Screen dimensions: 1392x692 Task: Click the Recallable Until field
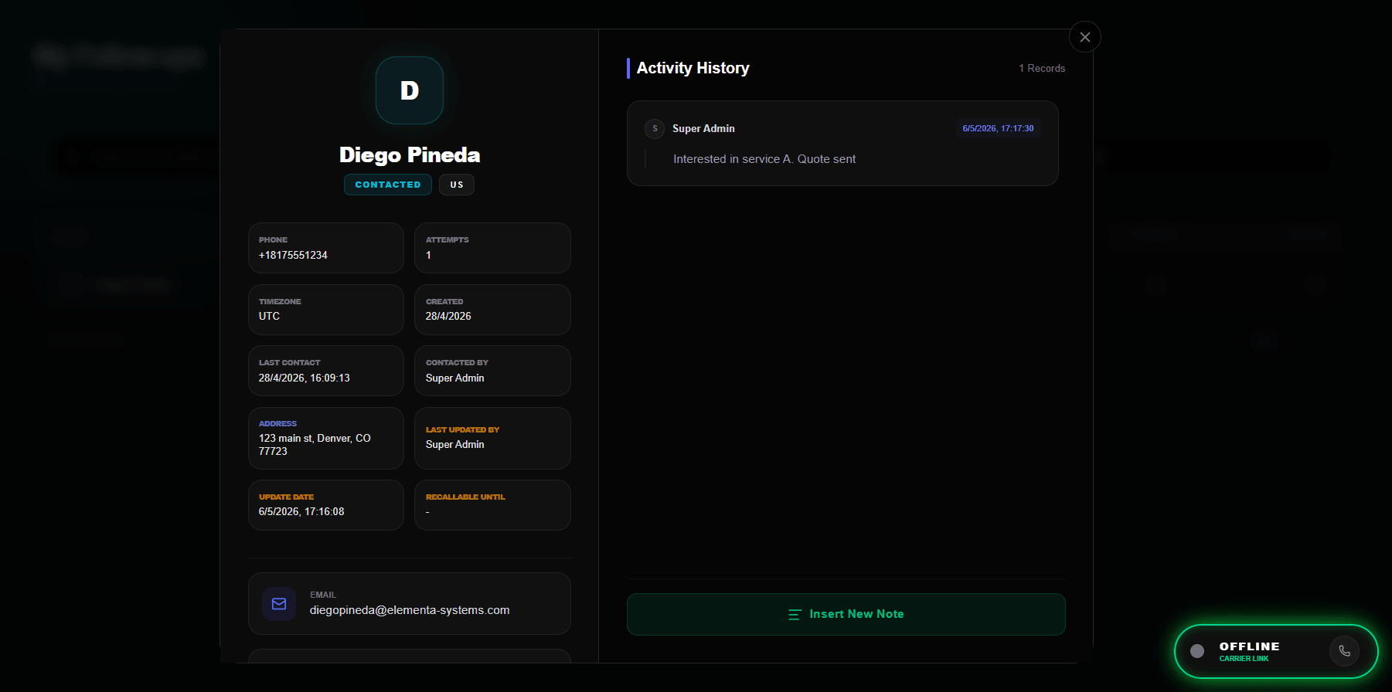492,505
